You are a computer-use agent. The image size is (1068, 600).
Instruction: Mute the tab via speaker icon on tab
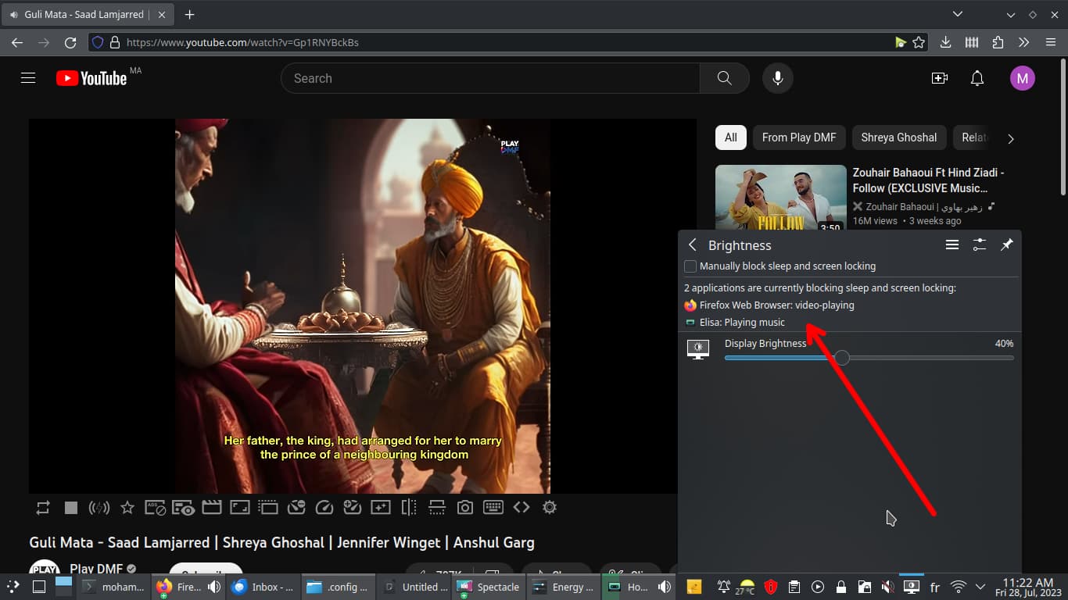[13, 15]
